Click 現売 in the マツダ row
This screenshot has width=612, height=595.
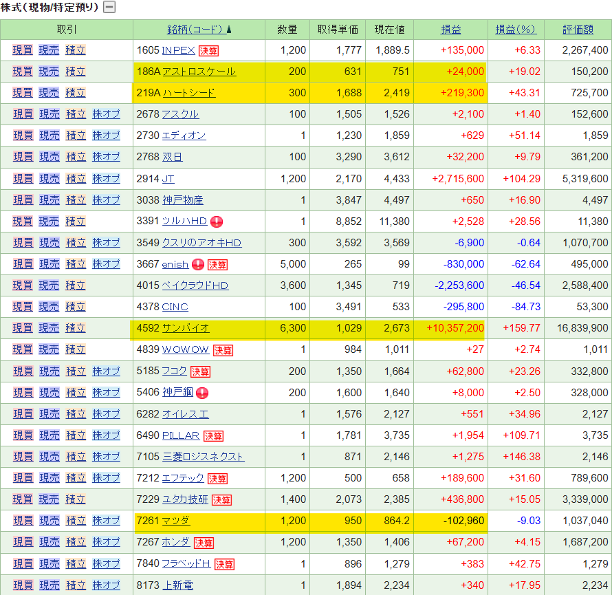click(x=50, y=521)
